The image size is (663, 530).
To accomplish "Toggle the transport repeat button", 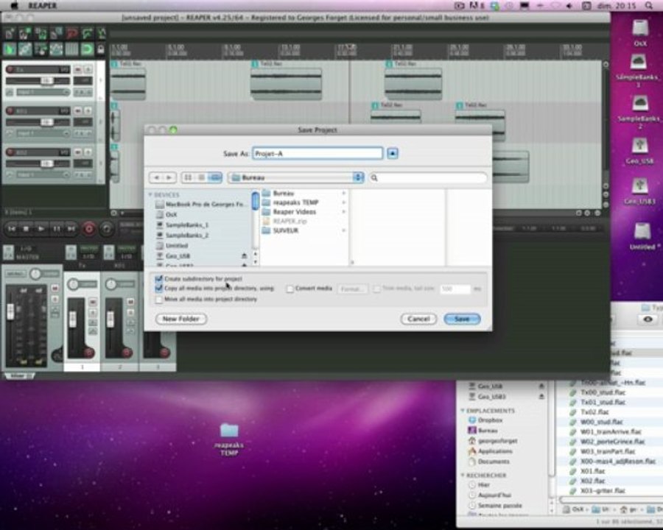I will (x=107, y=229).
